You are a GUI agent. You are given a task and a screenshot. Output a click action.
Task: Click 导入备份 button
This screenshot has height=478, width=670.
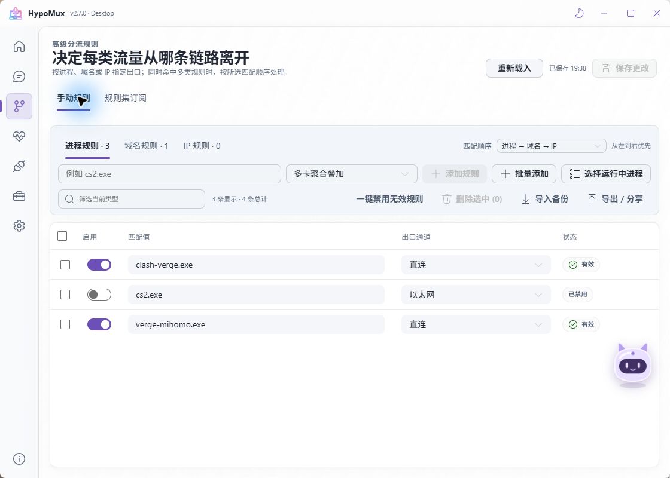[545, 199]
